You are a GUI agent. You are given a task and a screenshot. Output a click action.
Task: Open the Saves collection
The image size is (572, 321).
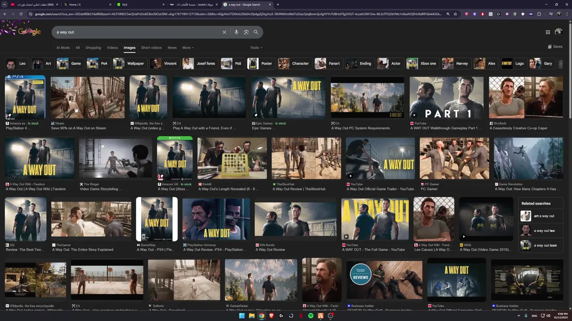pos(555,47)
